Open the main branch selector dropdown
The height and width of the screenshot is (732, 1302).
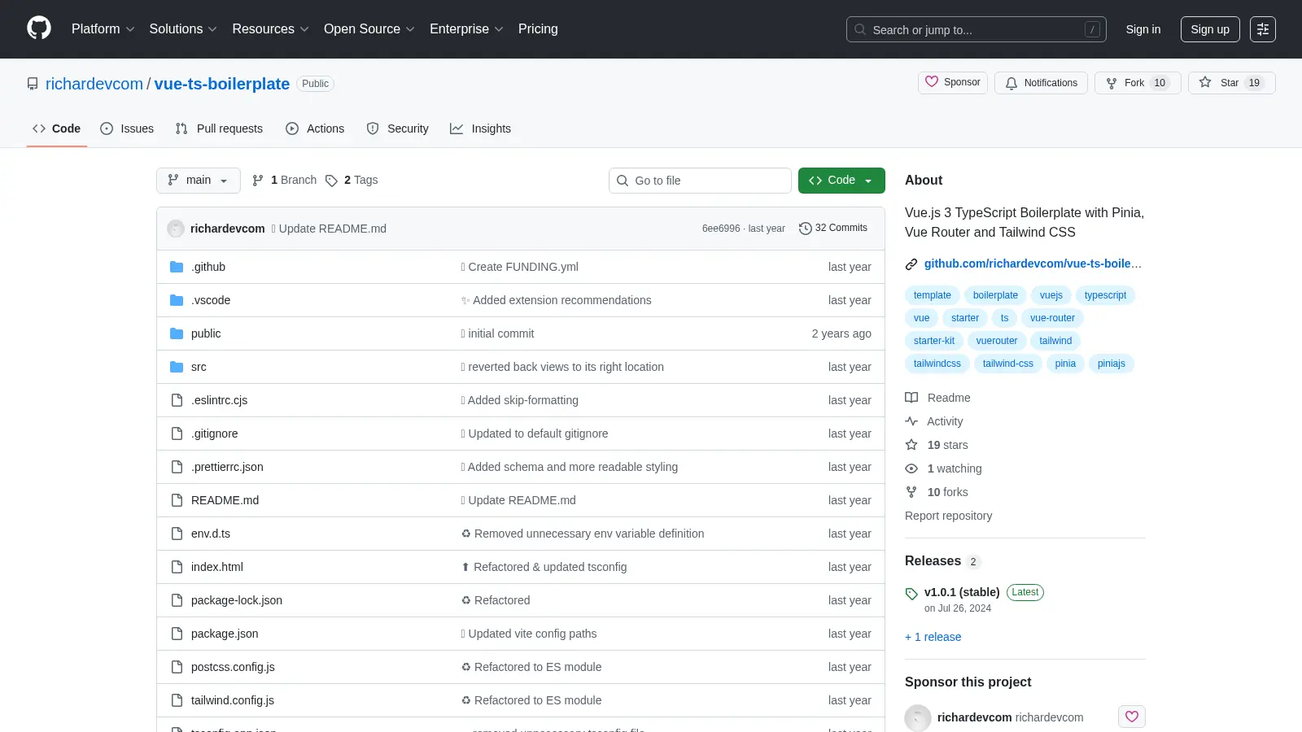pos(198,181)
